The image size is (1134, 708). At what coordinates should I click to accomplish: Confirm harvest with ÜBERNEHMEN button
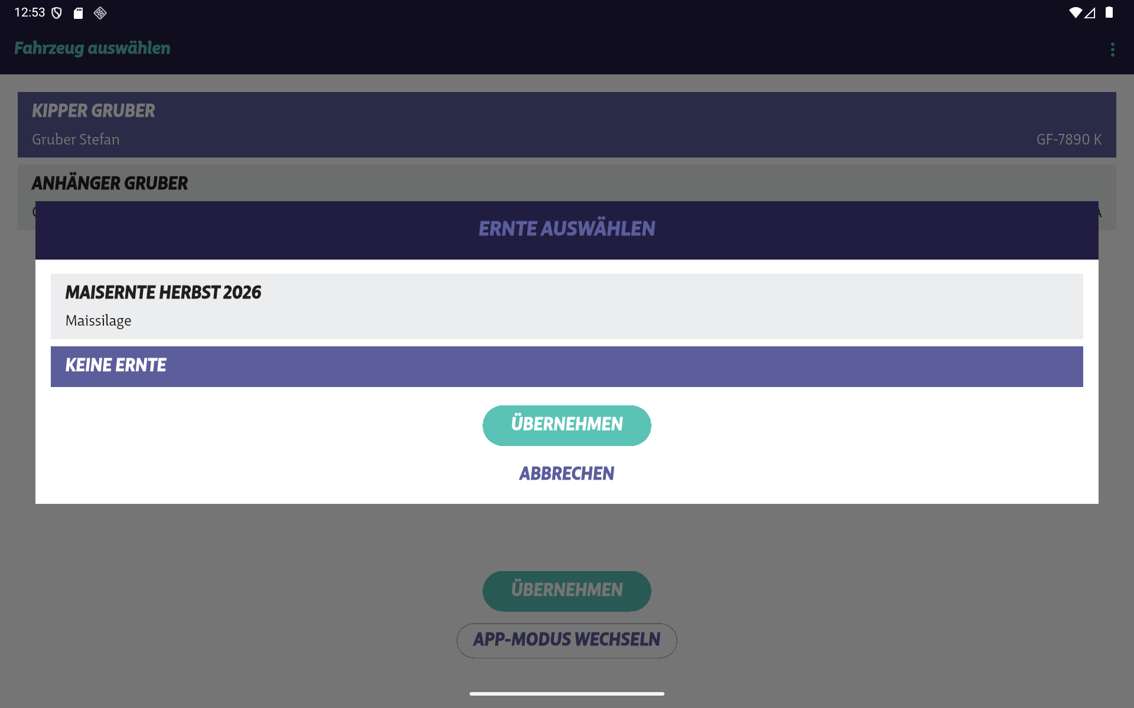566,425
